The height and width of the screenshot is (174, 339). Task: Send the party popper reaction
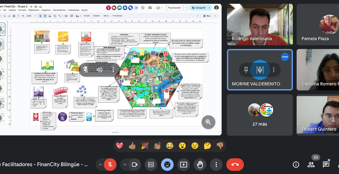(145, 146)
